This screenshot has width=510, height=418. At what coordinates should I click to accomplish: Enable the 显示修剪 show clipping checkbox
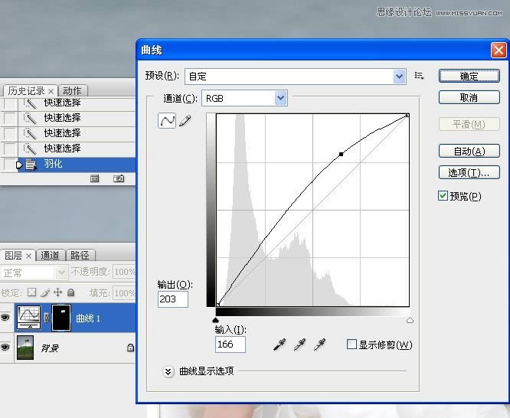coord(351,345)
